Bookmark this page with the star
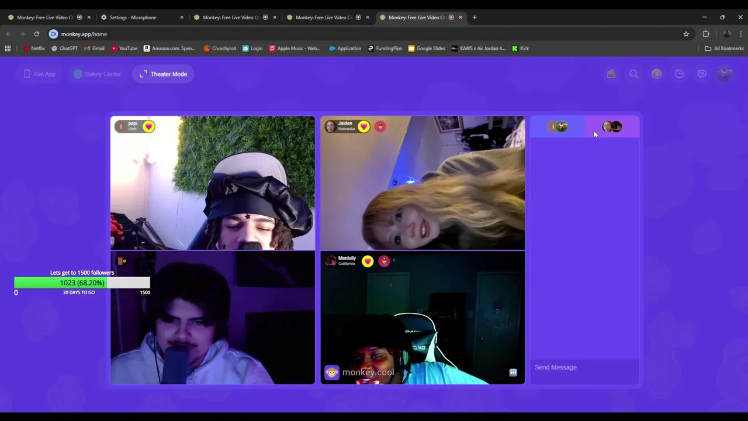This screenshot has width=748, height=421. click(686, 34)
